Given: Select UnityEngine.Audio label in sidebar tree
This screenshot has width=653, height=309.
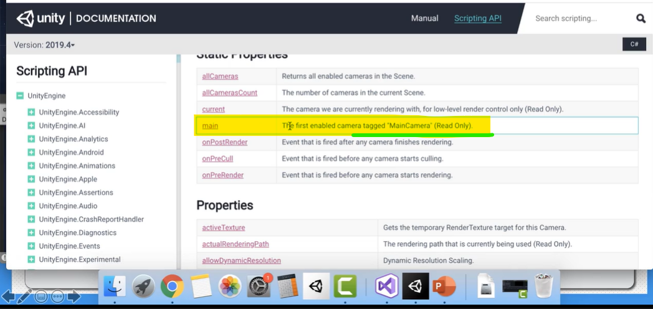Looking at the screenshot, I should [x=69, y=206].
